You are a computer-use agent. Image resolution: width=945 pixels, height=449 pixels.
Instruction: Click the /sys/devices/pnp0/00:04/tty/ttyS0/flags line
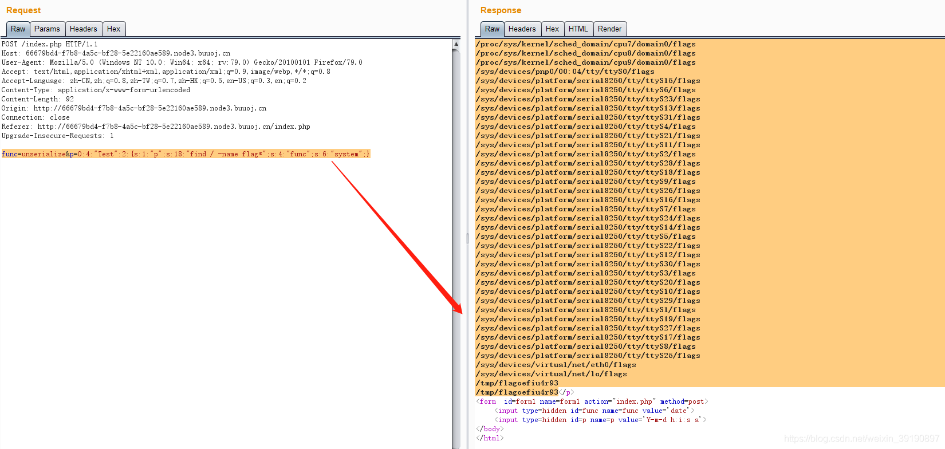565,72
